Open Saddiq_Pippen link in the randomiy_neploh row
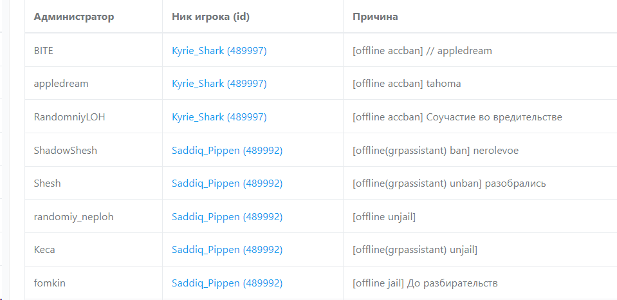The width and height of the screenshot is (617, 300). pyautogui.click(x=227, y=217)
